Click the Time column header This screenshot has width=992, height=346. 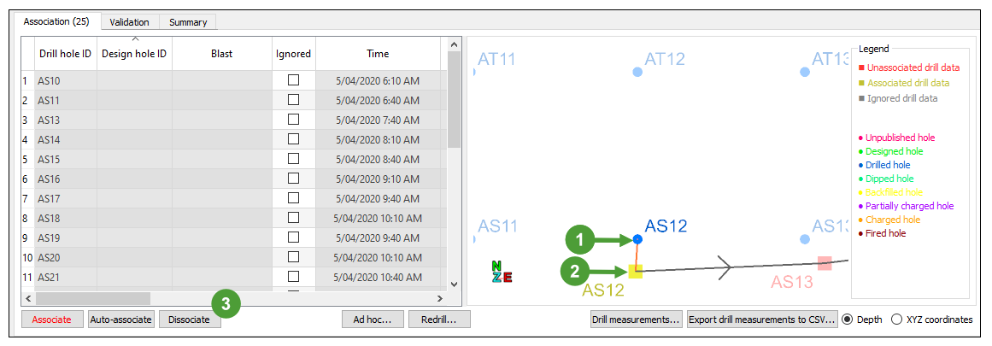378,54
